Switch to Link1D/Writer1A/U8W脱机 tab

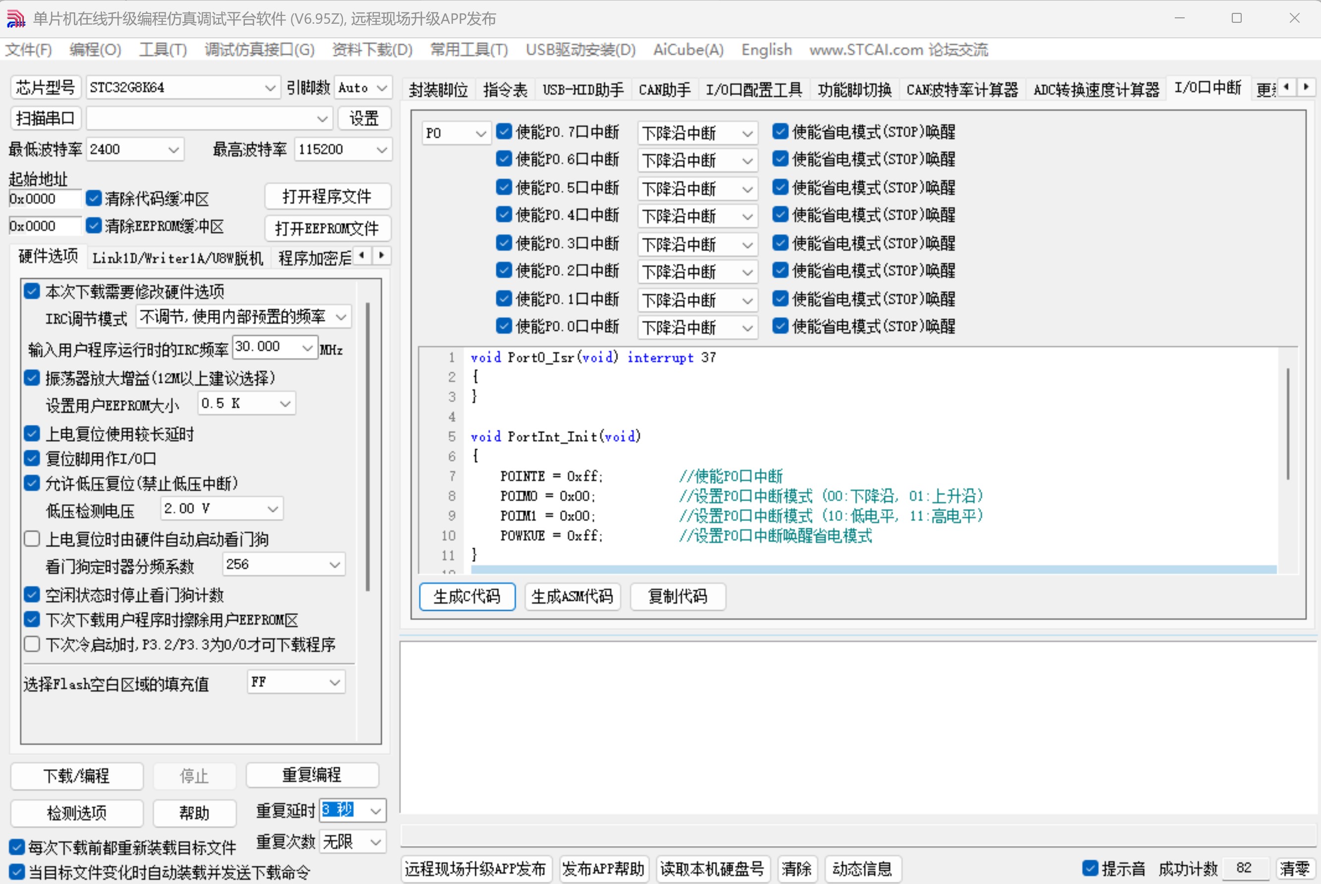pos(178,258)
